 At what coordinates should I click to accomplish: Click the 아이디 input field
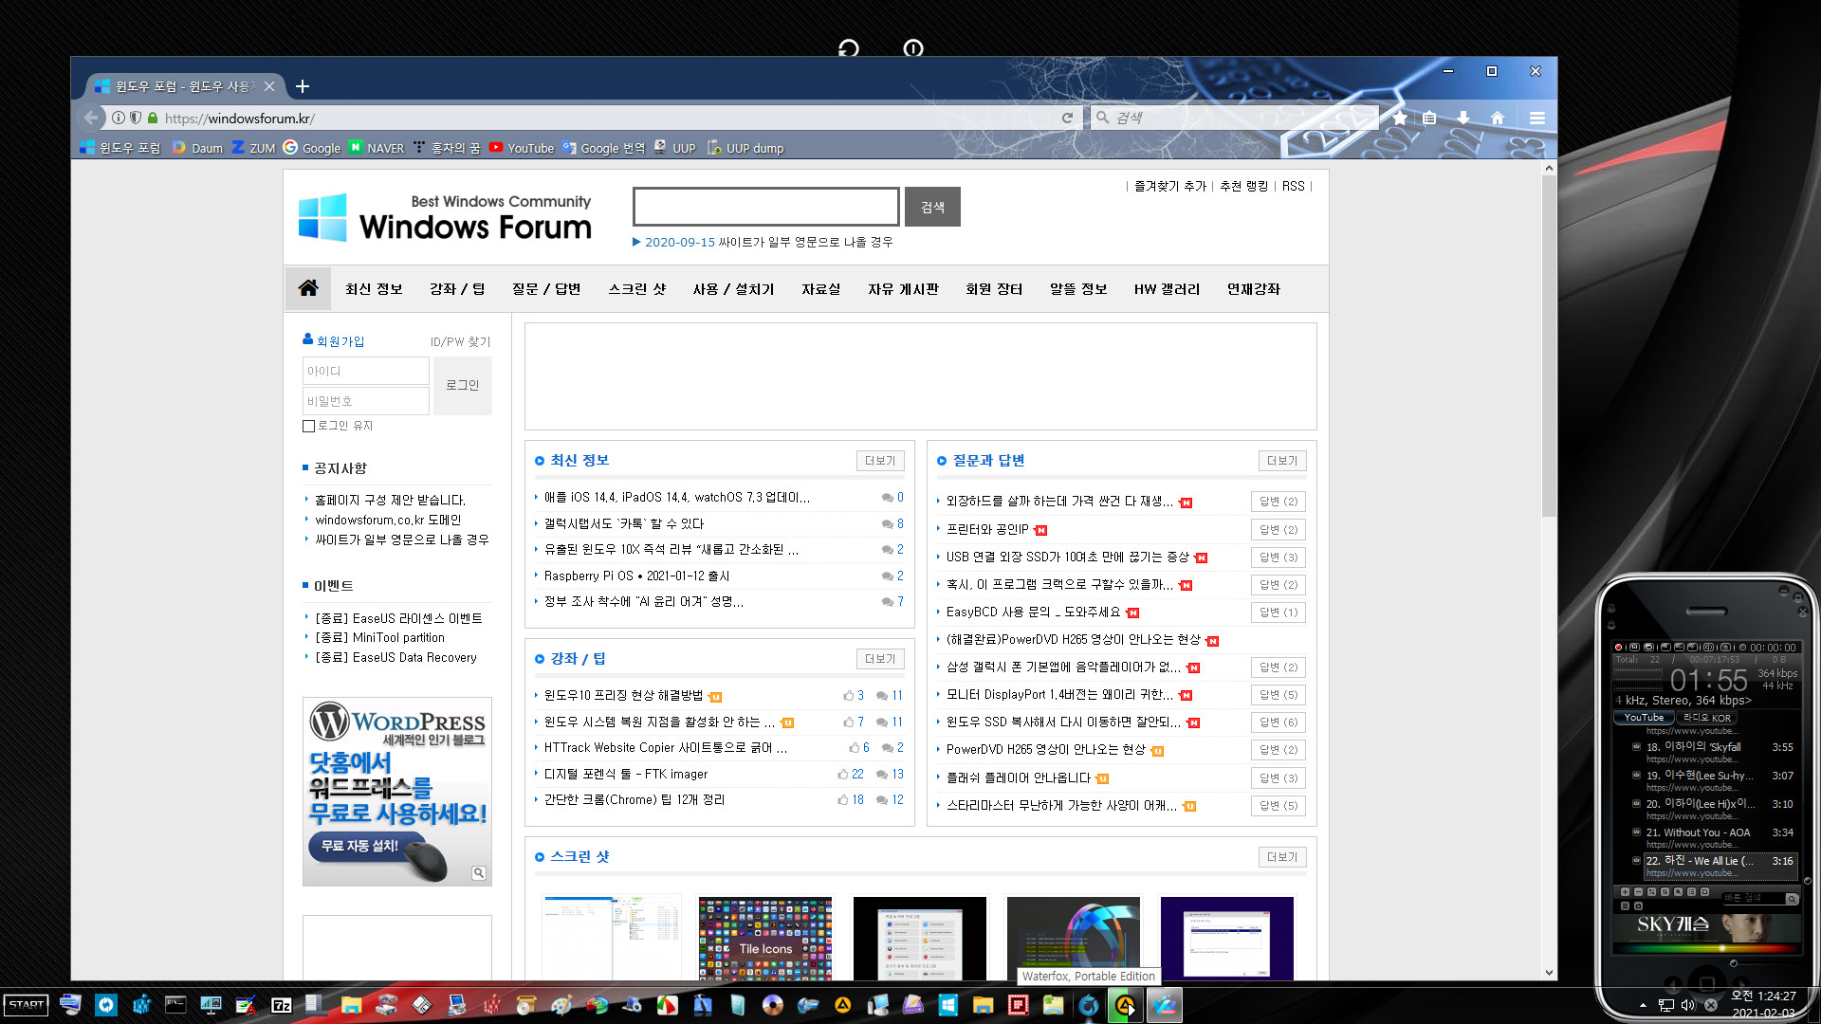[366, 371]
